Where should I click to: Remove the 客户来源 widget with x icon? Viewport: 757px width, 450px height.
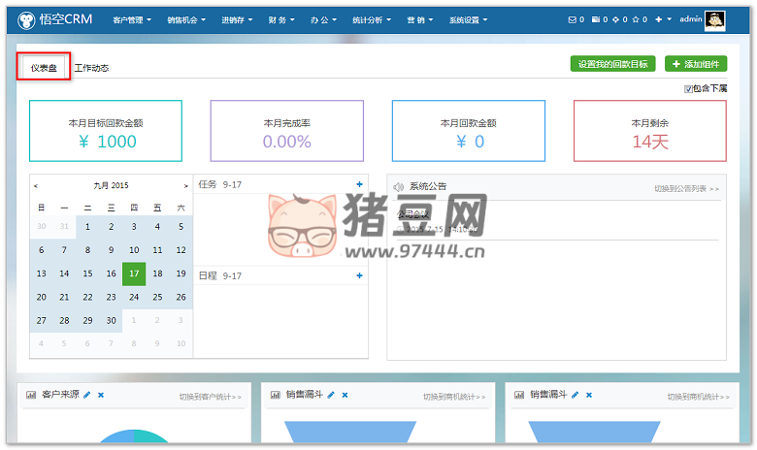(101, 396)
